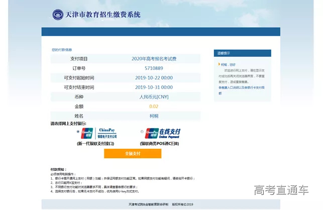Select the 银联商务POS通C扫B radio button
The image size is (323, 210).
point(142,132)
